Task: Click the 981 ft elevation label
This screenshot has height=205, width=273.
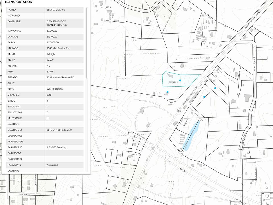Action: 134,154
